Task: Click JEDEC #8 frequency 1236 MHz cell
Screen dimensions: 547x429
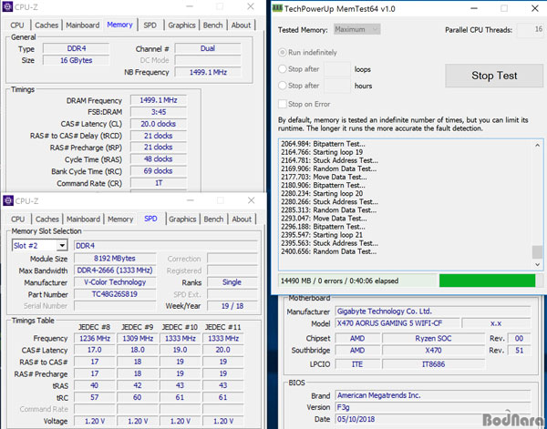Action: coord(95,339)
